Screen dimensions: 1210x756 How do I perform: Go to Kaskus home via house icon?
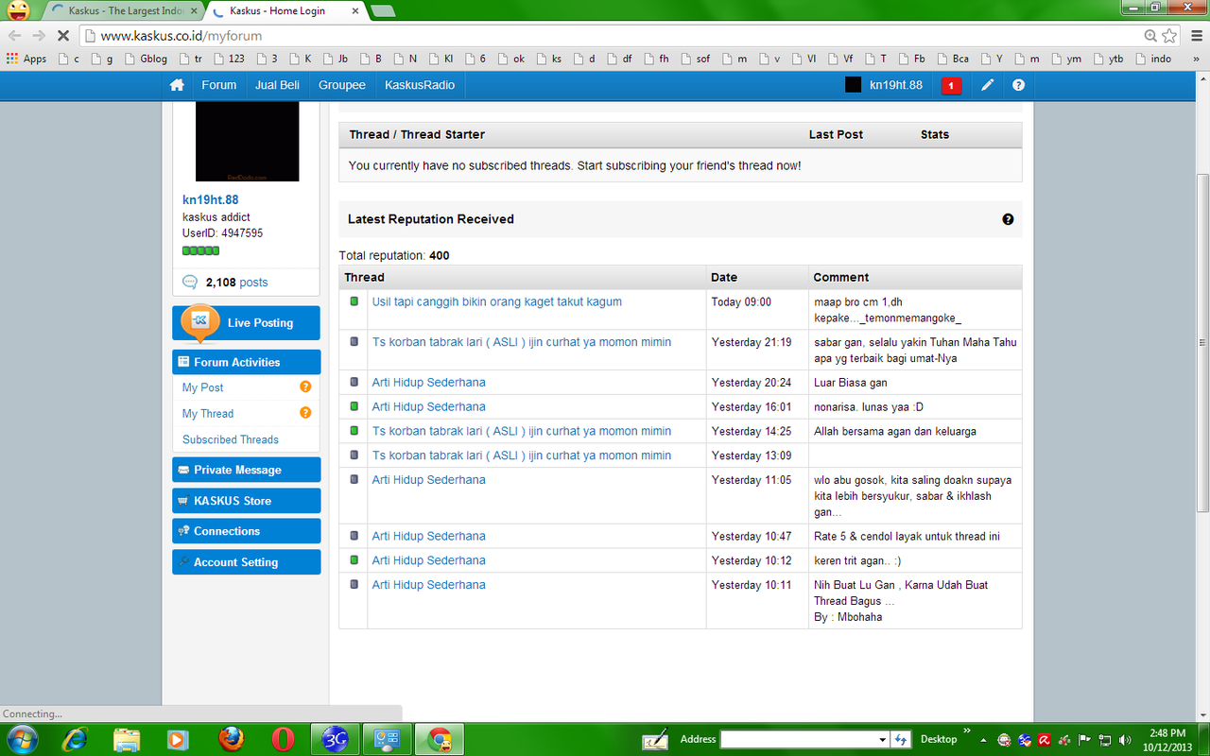(177, 85)
